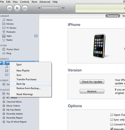Image resolution: width=125 pixels, height=130 pixels.
Task: Open the iTunes Store bag icon
Action: coord(4,49)
